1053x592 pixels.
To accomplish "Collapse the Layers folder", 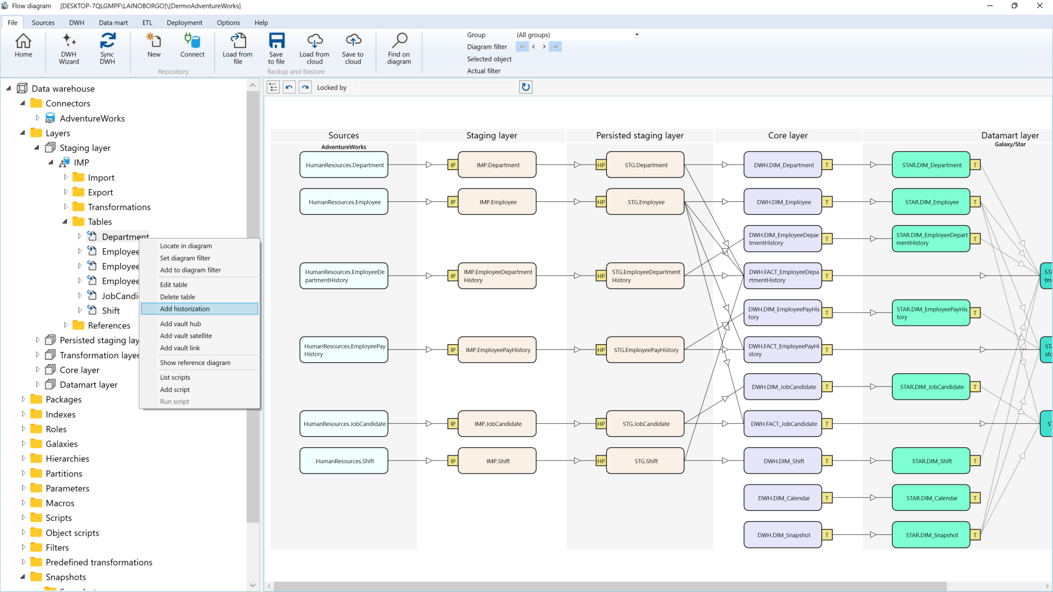I will click(x=22, y=133).
